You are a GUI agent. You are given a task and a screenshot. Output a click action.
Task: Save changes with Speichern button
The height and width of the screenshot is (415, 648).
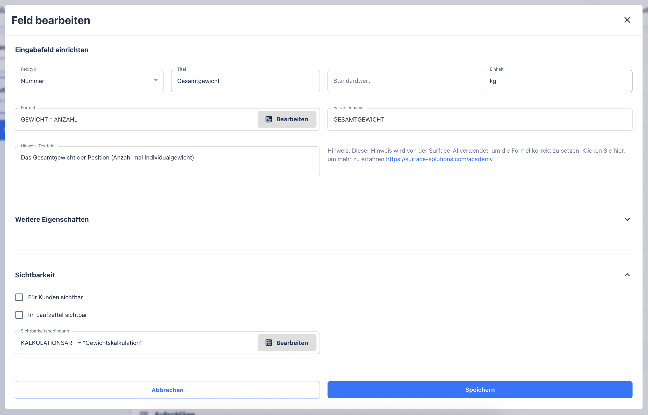tap(480, 390)
